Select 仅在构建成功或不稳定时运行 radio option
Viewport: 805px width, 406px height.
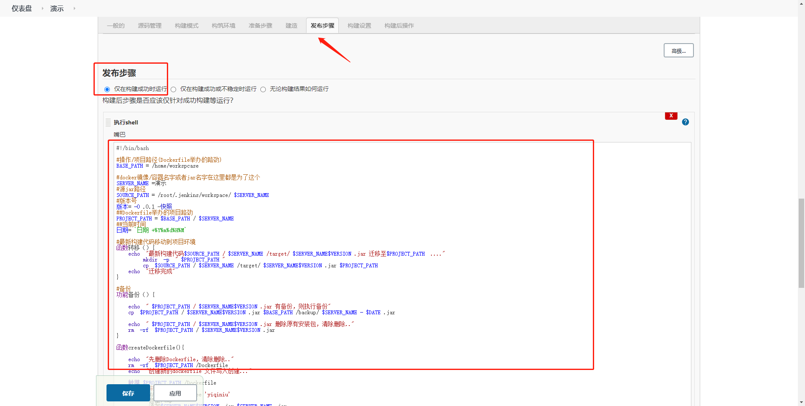pos(173,89)
